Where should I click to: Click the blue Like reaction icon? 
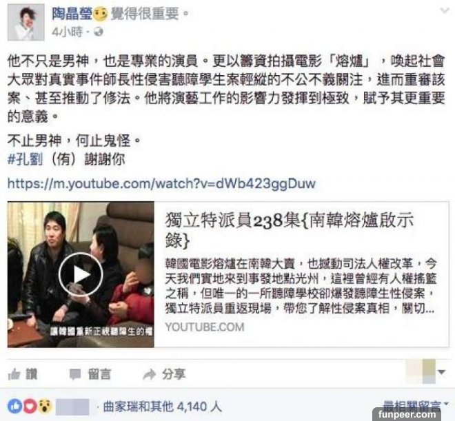coord(14,407)
